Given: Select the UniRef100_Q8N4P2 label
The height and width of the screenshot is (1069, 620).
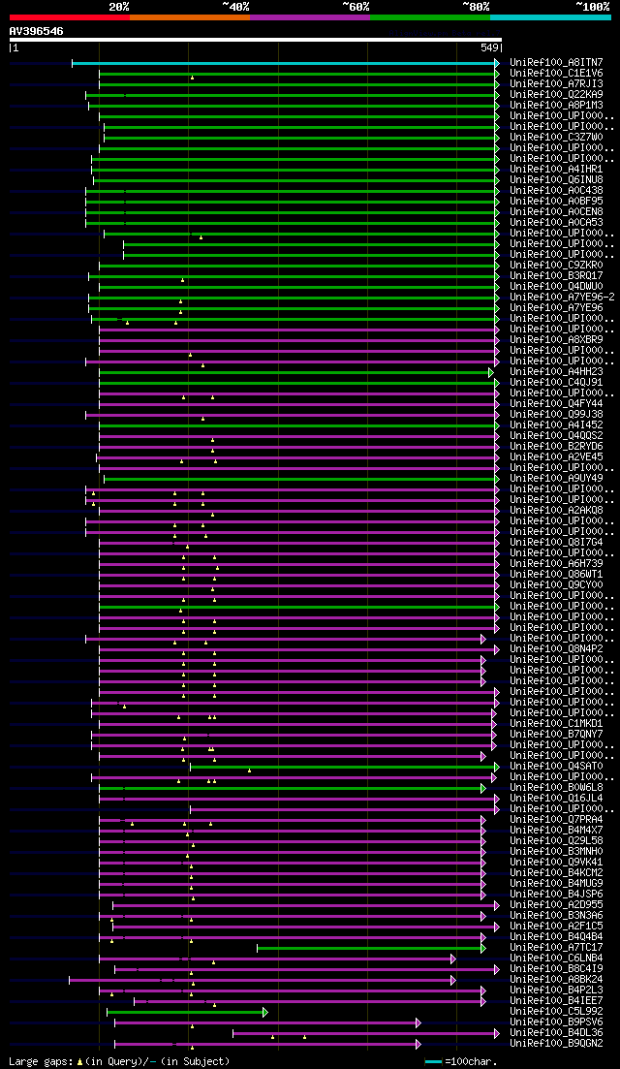Looking at the screenshot, I should (x=556, y=648).
